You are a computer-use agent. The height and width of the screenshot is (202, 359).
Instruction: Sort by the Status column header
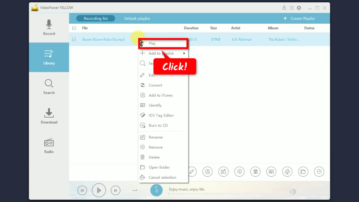click(x=309, y=28)
